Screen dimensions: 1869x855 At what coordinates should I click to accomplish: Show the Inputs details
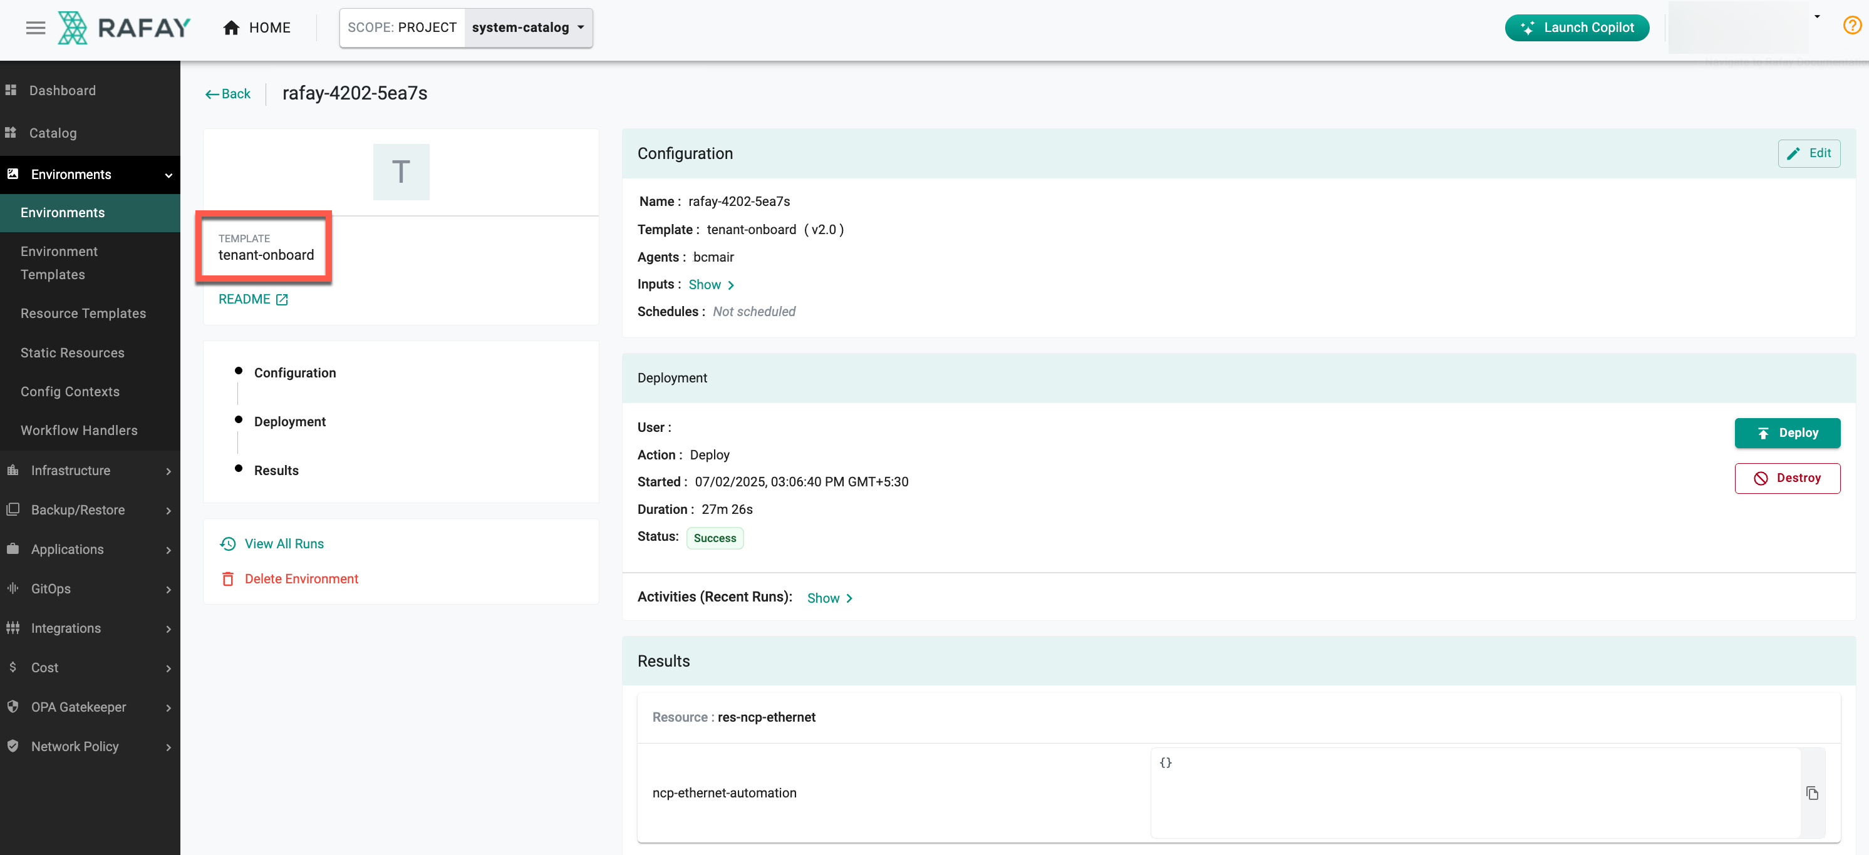pyautogui.click(x=712, y=284)
